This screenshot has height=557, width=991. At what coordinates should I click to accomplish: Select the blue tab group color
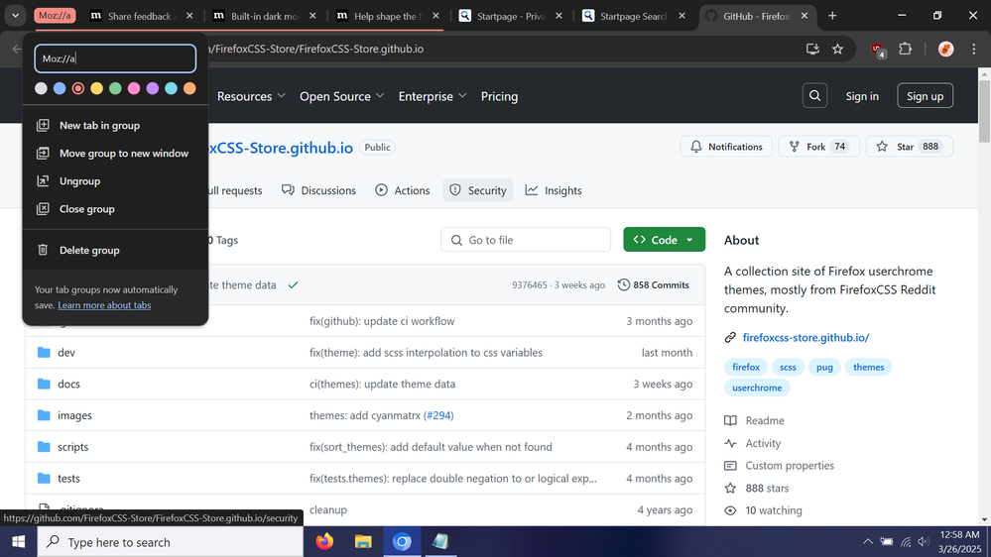point(60,88)
